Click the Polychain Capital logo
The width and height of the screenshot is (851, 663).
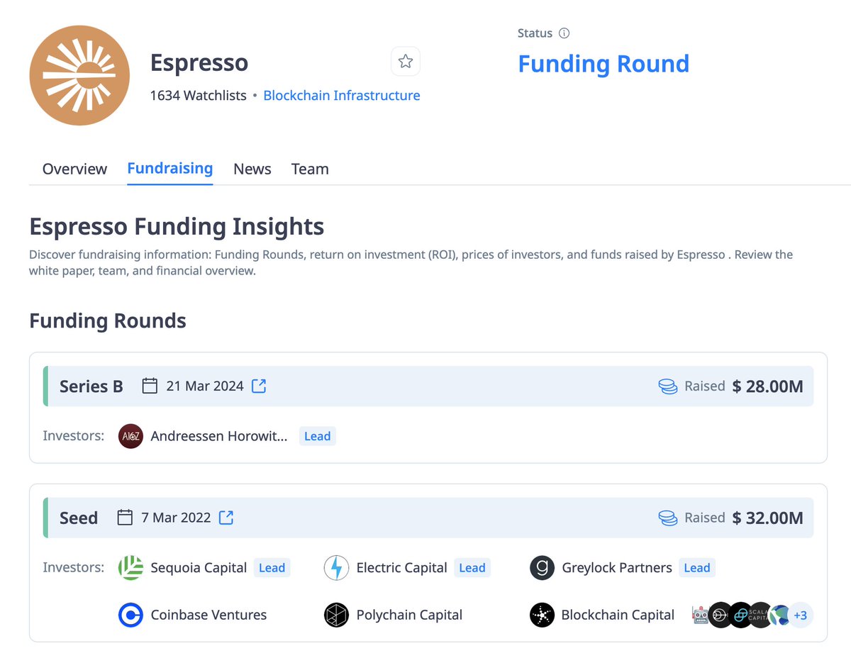[x=336, y=615]
